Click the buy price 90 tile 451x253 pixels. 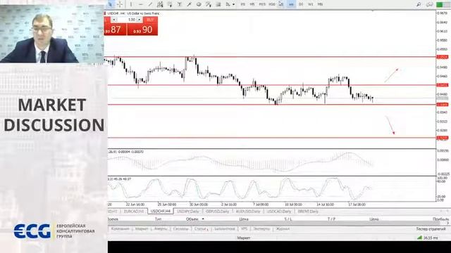click(x=142, y=30)
